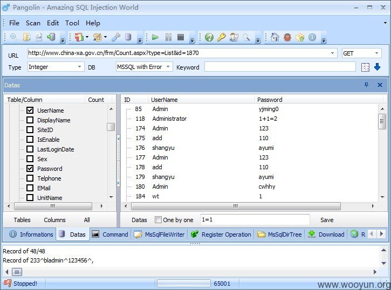Screen dimensions: 391x290
Task: Click the 1=1 condition input field
Action: (255, 219)
